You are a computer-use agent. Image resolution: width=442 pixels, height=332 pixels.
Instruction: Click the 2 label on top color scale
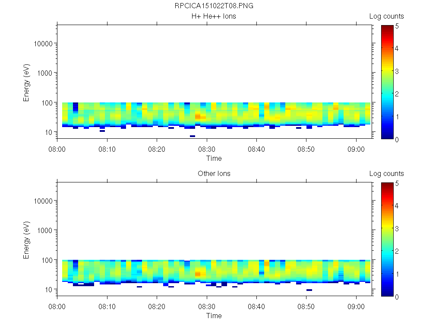(397, 94)
